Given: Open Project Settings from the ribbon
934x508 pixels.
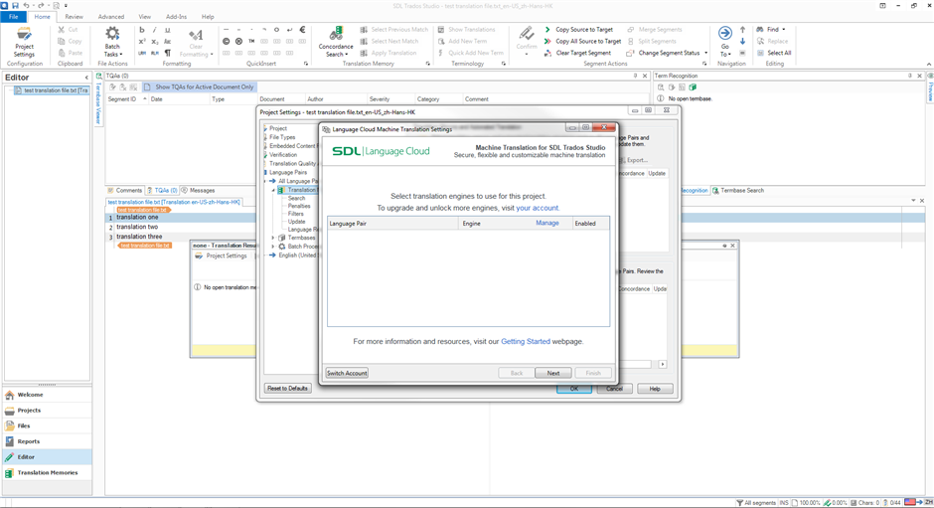Looking at the screenshot, I should (x=24, y=40).
